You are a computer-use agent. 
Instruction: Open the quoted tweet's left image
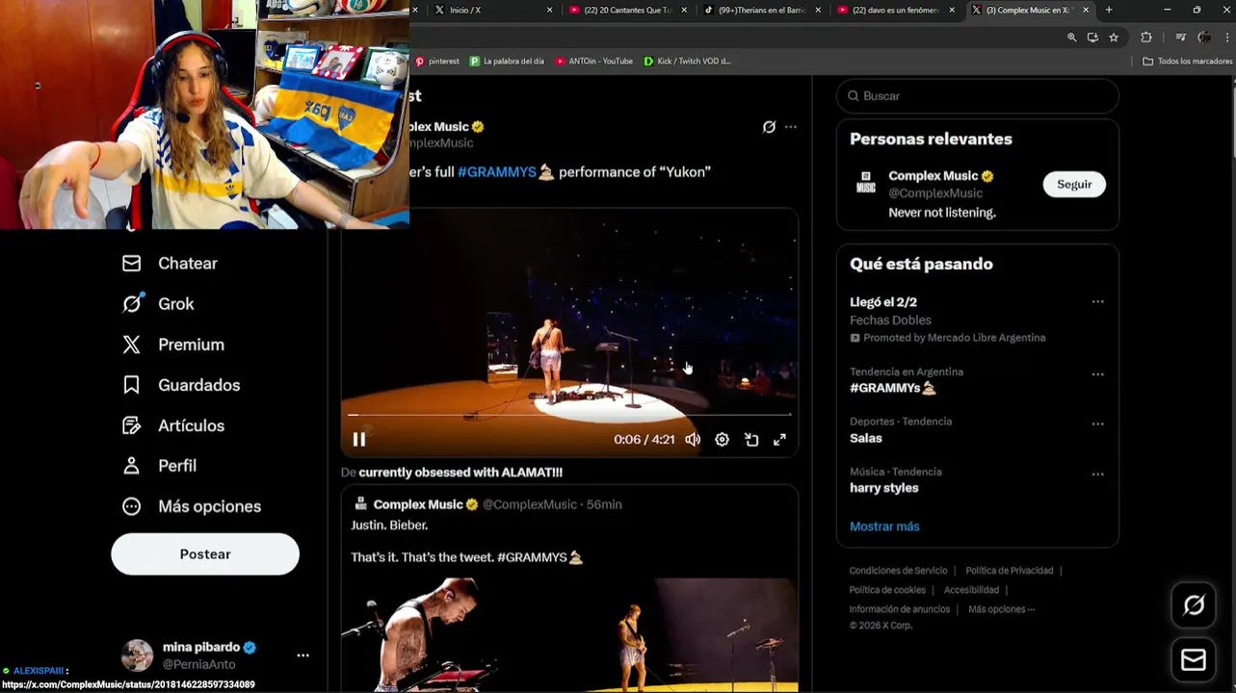(x=456, y=635)
